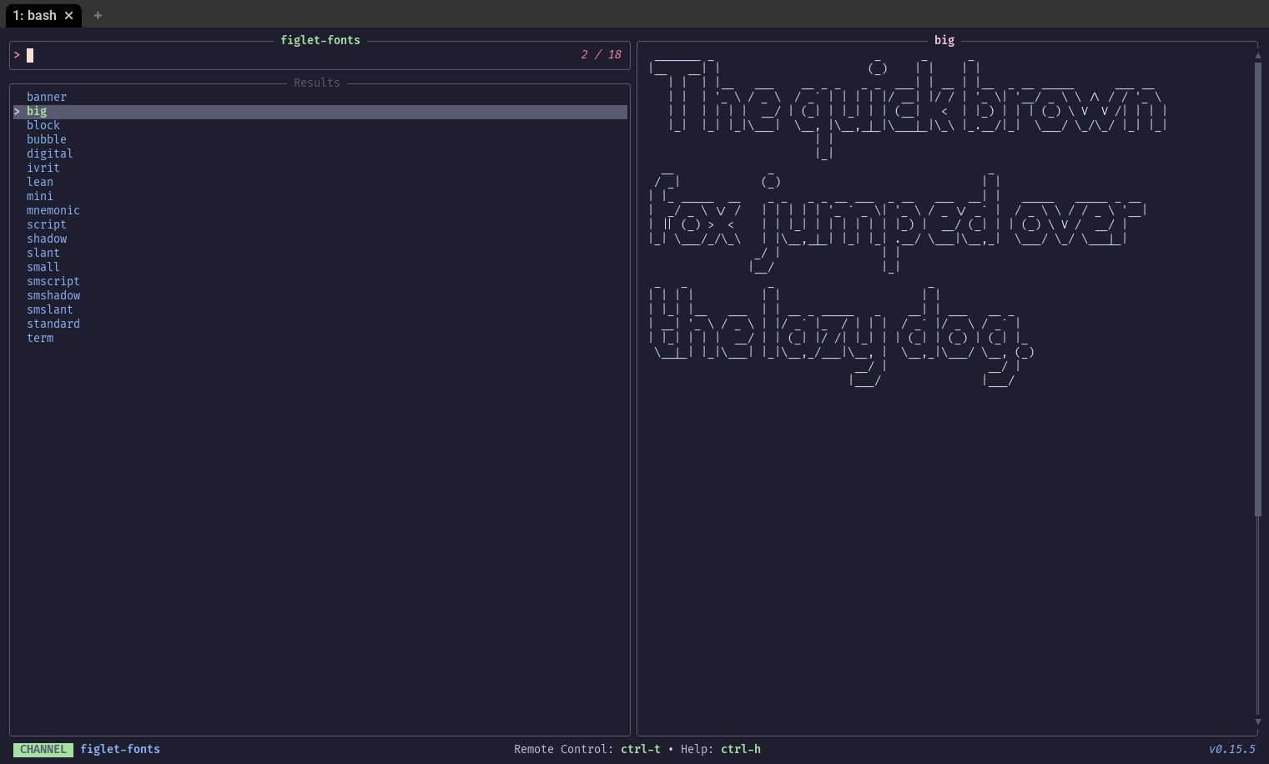
Task: Open a new terminal tab with plus icon
Action: click(x=98, y=16)
